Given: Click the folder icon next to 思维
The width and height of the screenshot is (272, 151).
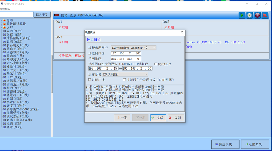Looking at the screenshot, I should [x=4, y=20].
